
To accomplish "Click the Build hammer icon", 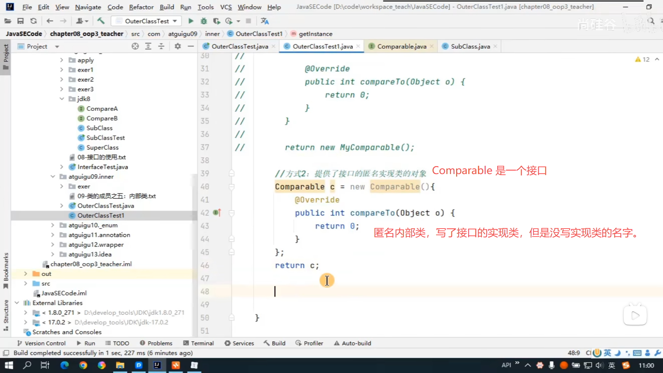I will (x=101, y=21).
